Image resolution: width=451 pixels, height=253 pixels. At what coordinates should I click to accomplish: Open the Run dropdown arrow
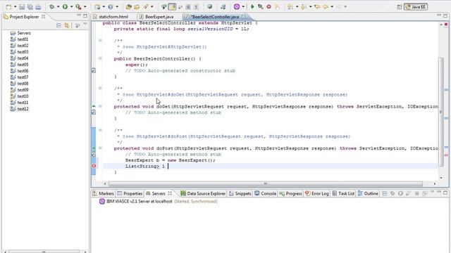point(71,7)
